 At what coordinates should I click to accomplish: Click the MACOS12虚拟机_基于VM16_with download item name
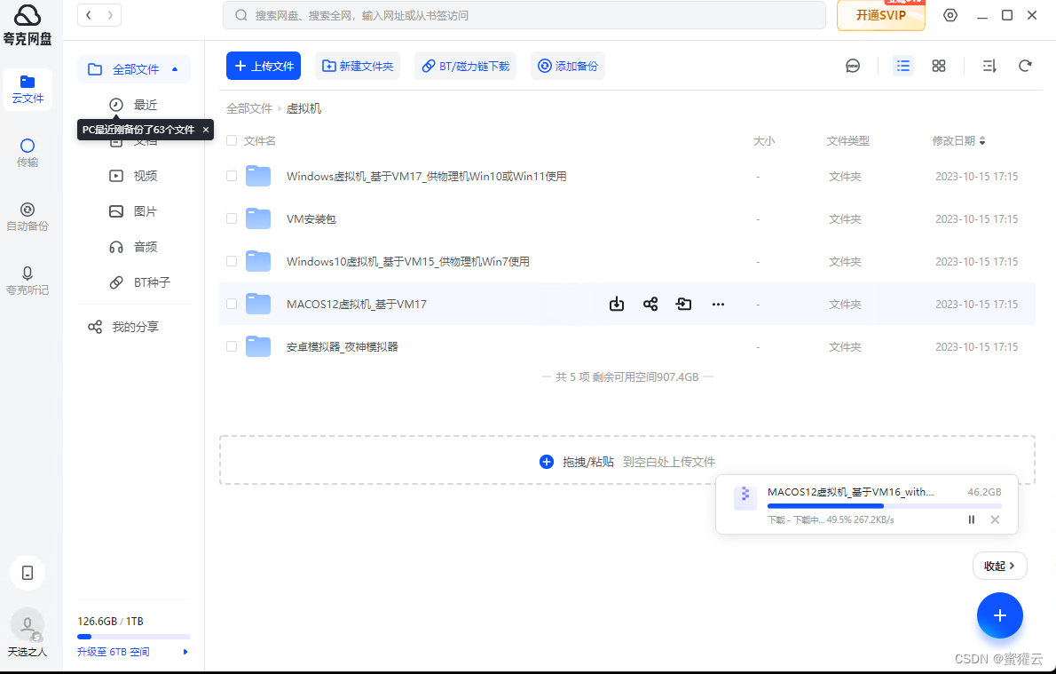tap(851, 492)
